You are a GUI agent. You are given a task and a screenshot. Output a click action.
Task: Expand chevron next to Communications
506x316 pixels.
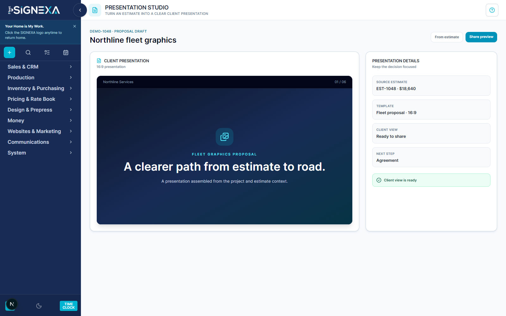(71, 142)
